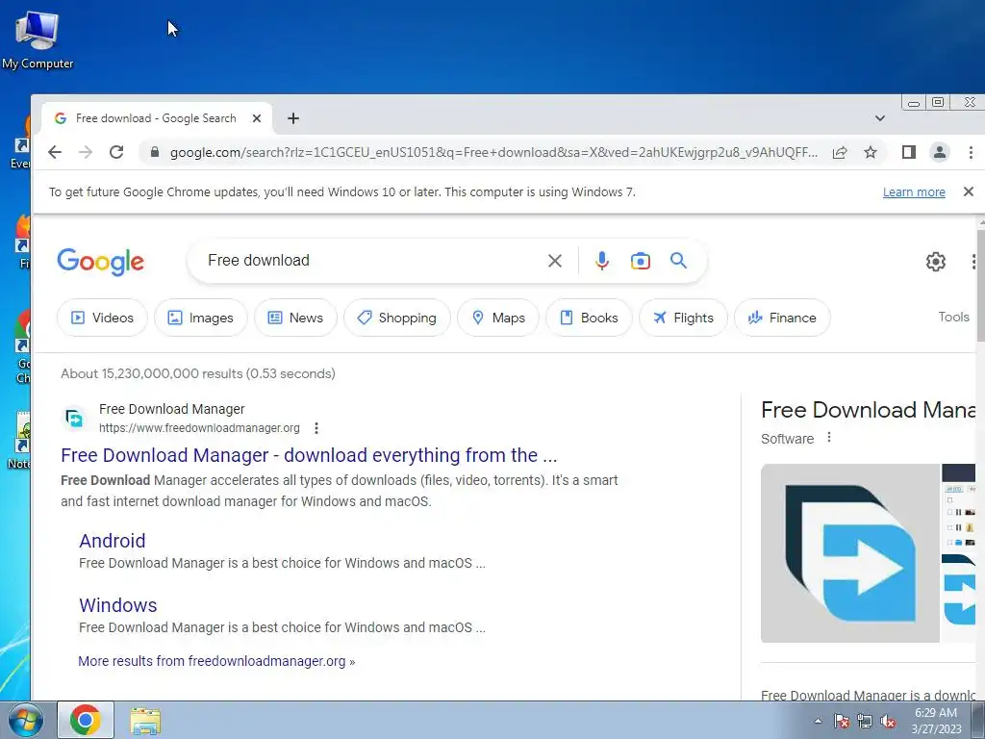Open the network tray icon
Screen dimensions: 985x739
point(865,721)
